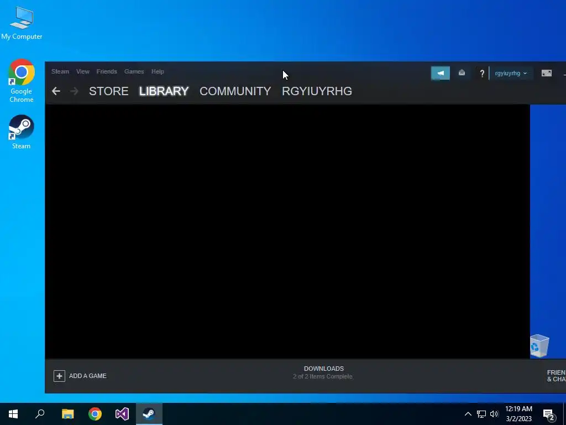Open the notification center icon
The width and height of the screenshot is (566, 425).
(x=549, y=414)
